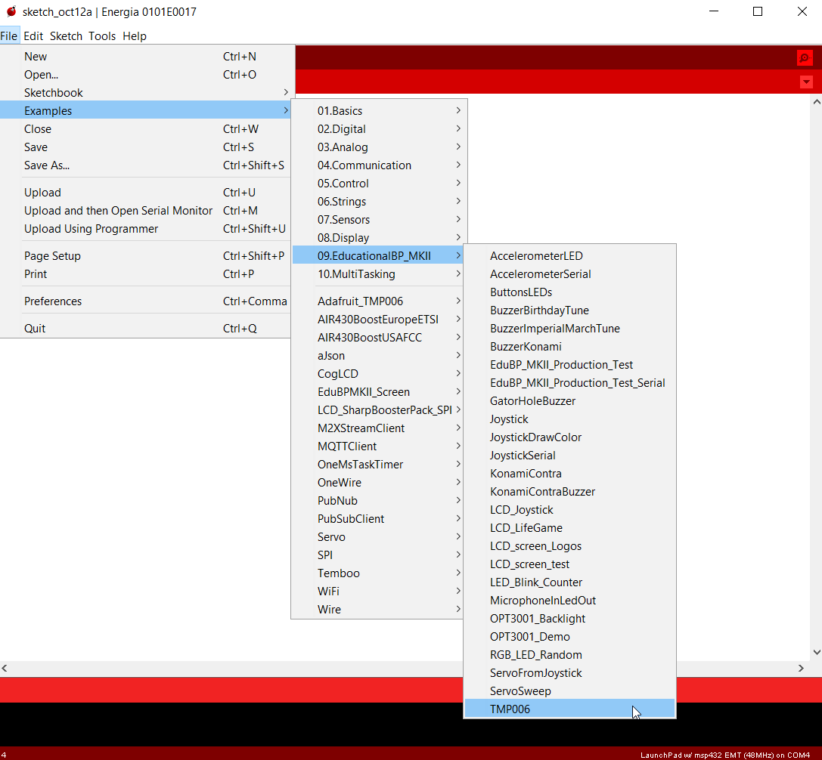Expand the CogLCD examples
This screenshot has height=760, width=822.
pos(378,373)
